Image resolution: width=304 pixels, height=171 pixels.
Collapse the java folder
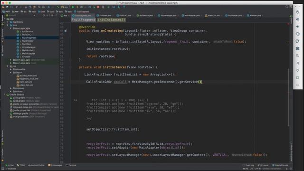click(x=8, y=25)
